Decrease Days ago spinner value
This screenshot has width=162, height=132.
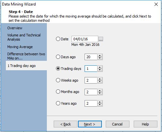pyautogui.click(x=100, y=58)
